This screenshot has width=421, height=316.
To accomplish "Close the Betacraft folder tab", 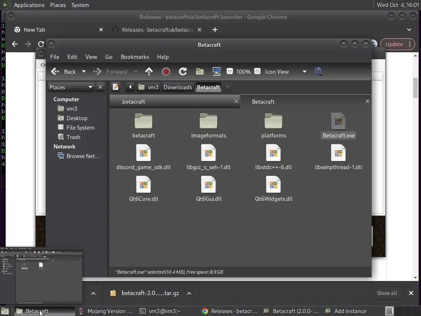I will click(x=367, y=101).
